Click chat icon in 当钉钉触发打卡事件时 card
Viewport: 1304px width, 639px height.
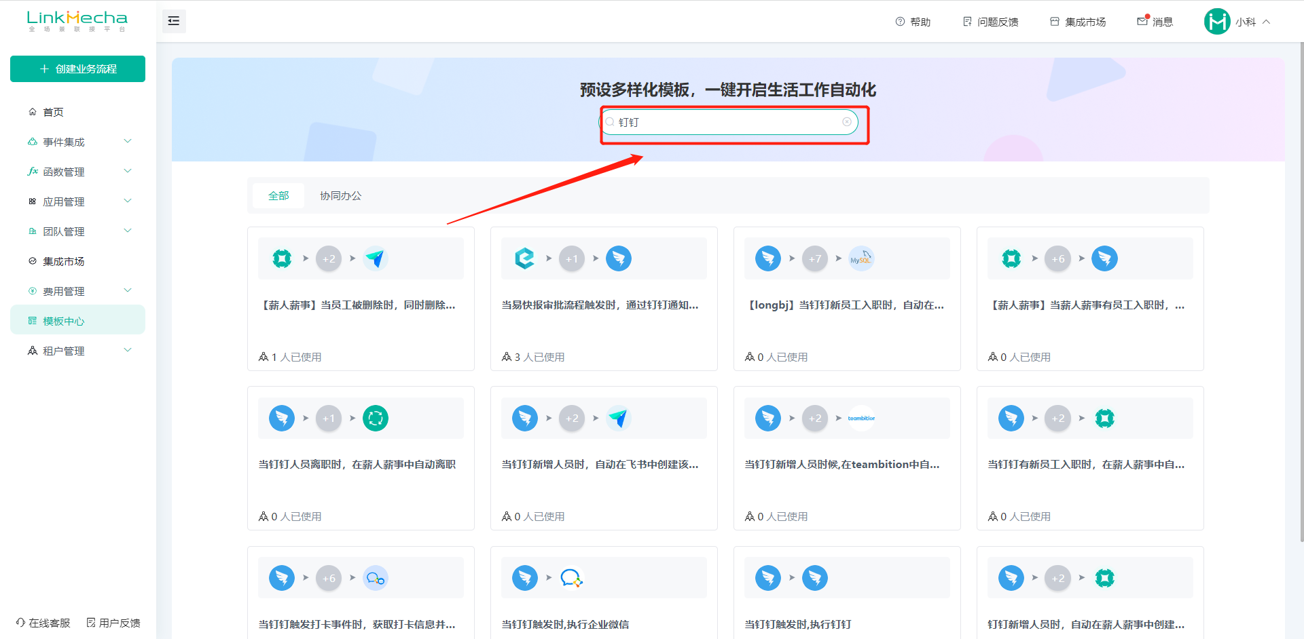tap(376, 578)
